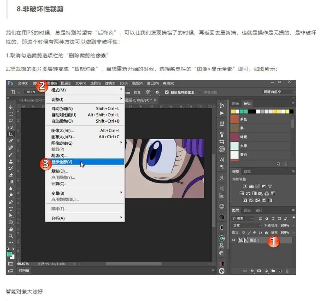Select the Path Selection tool
The width and height of the screenshot is (323, 301).
[11, 215]
